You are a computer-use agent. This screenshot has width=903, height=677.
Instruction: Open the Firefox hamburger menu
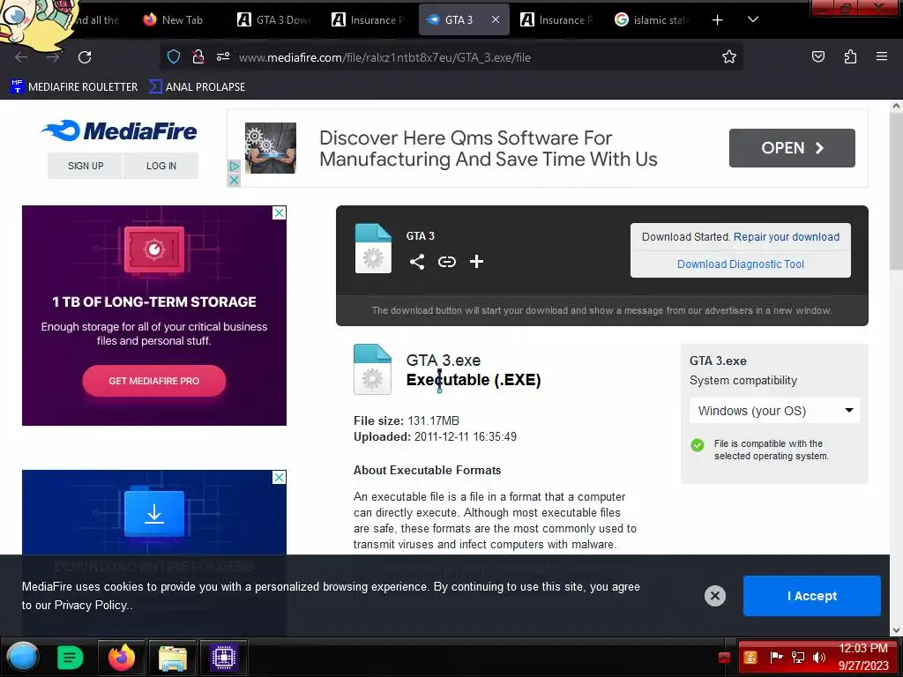coord(881,56)
